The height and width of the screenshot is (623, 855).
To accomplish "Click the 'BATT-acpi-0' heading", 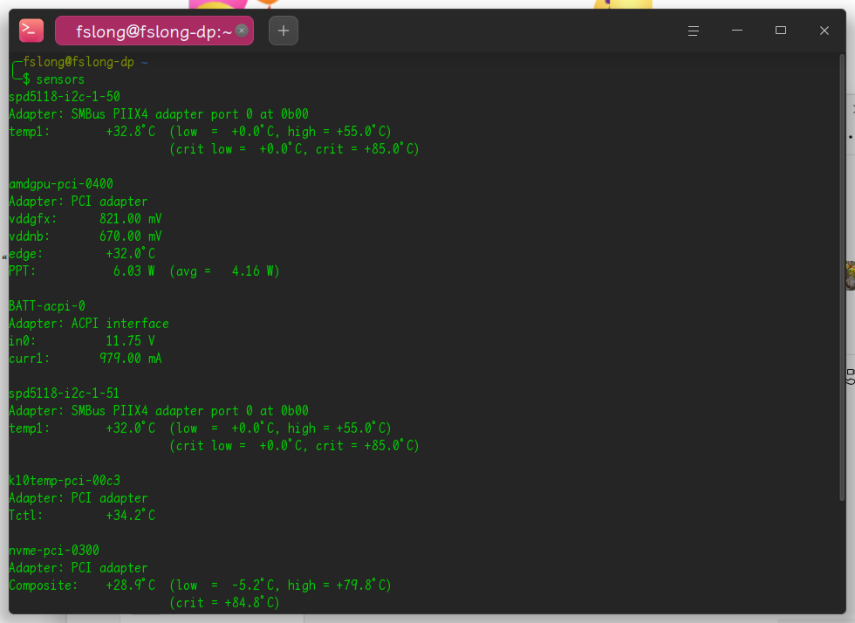I will click(47, 306).
